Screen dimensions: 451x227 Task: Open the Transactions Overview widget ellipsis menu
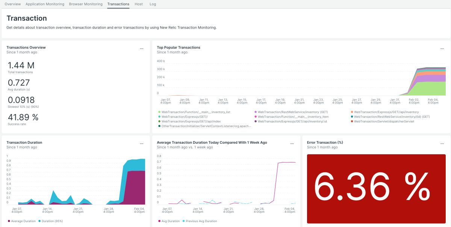[x=142, y=49]
